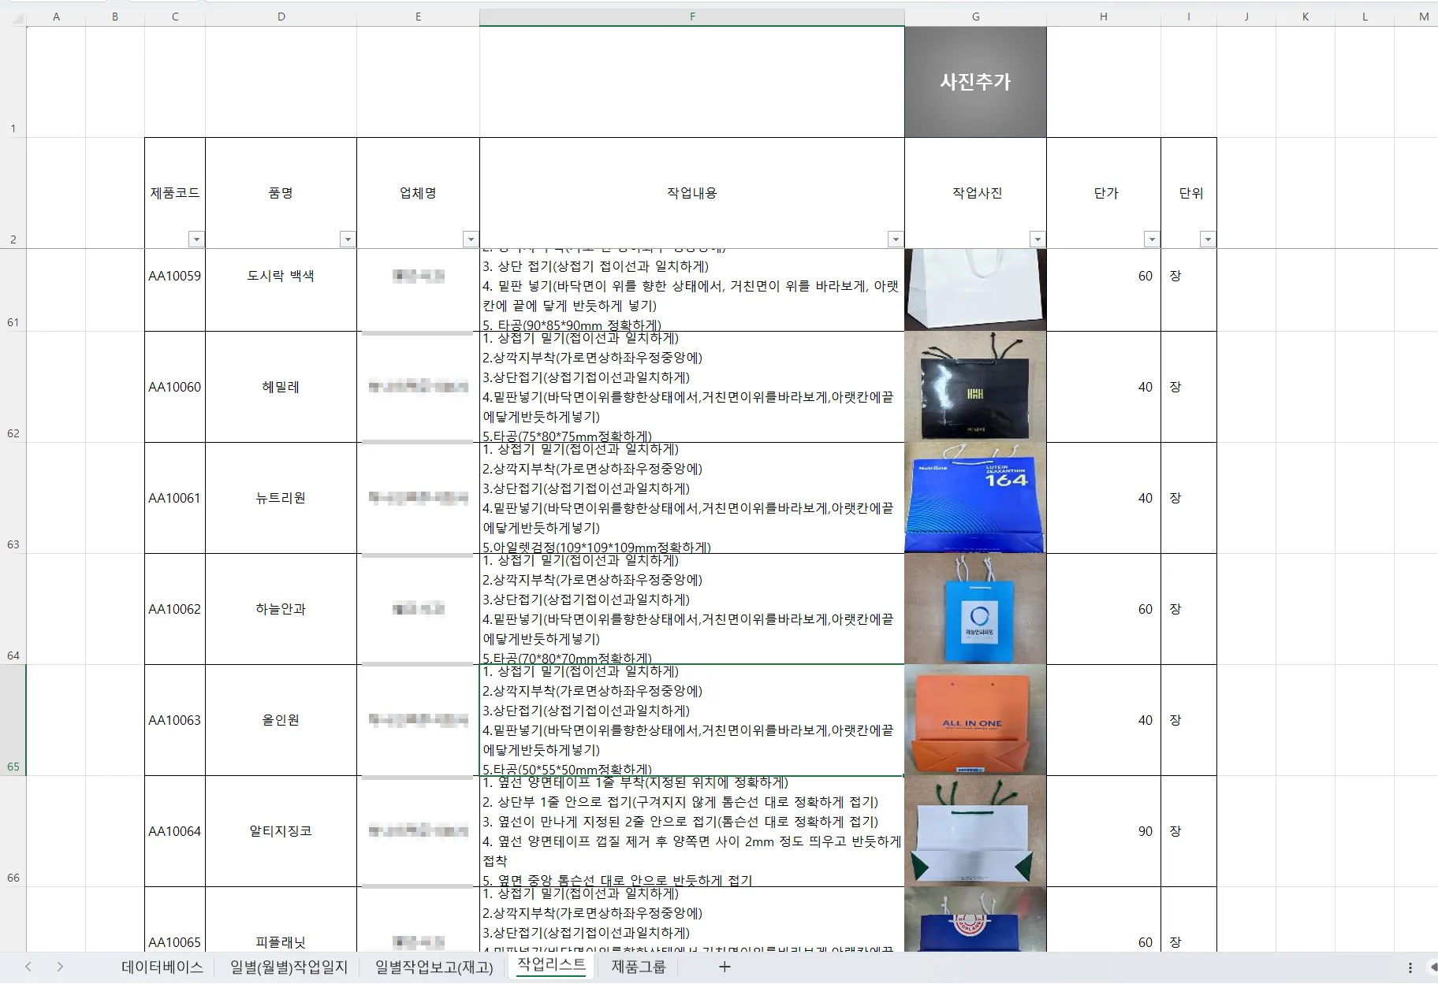The height and width of the screenshot is (984, 1438).
Task: Open the 작업내용 column filter dropdown
Action: 896,240
